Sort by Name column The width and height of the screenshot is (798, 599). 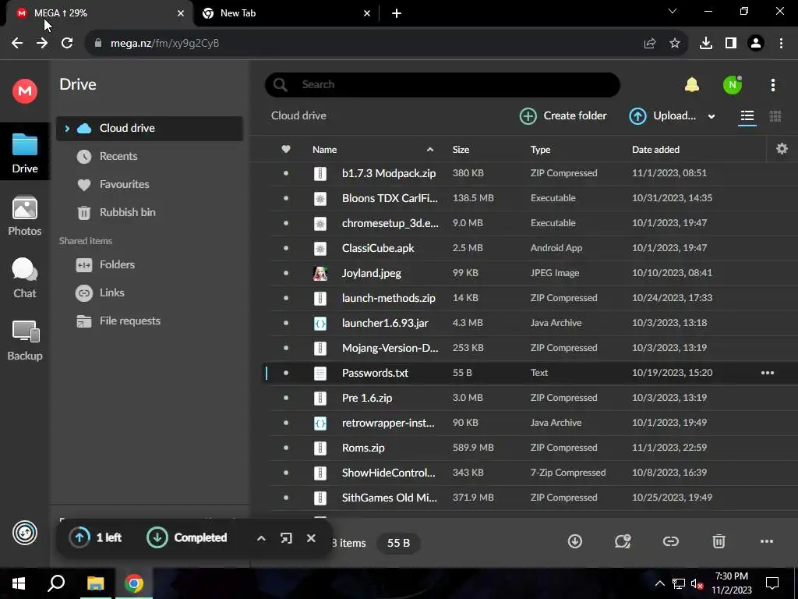pyautogui.click(x=325, y=149)
